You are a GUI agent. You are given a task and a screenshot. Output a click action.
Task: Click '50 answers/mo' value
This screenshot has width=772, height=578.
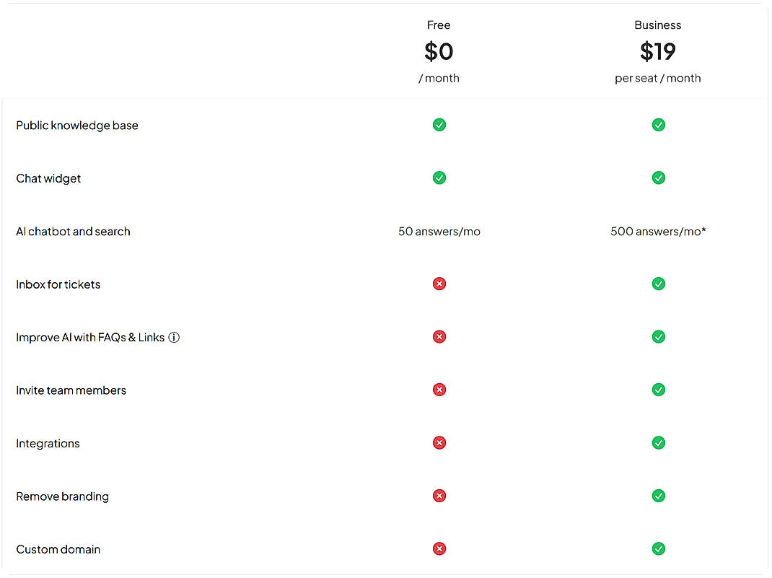click(x=439, y=232)
